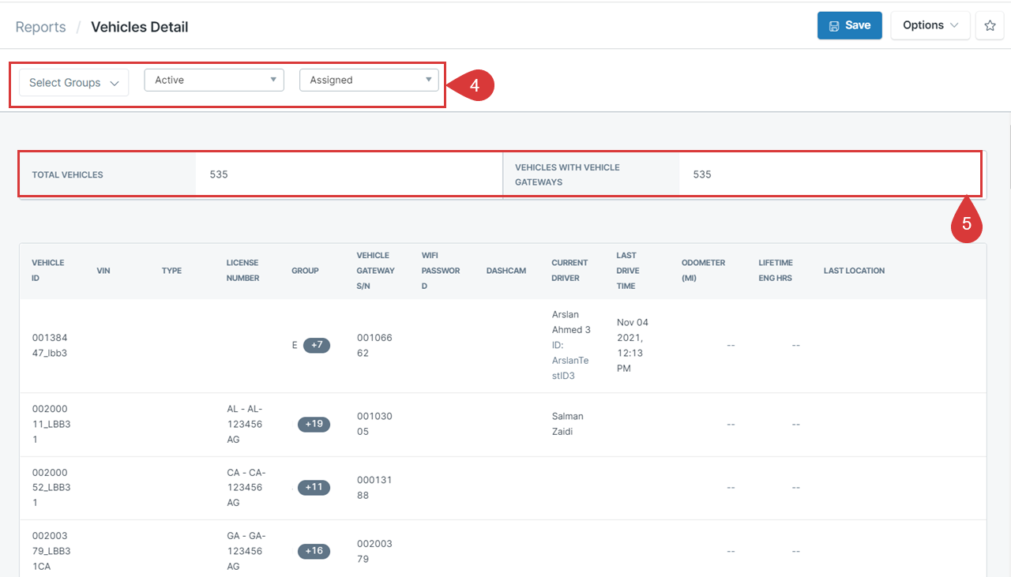Click the +19 groups badge

point(314,424)
